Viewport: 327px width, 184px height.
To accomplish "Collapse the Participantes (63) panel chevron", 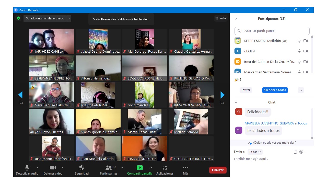I will click(236, 19).
